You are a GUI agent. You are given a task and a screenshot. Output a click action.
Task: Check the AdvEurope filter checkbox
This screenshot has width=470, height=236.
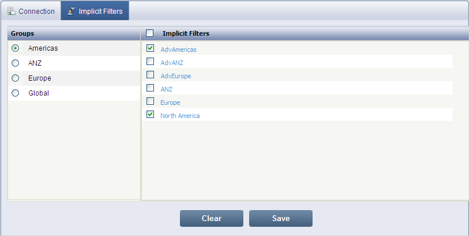coord(151,75)
